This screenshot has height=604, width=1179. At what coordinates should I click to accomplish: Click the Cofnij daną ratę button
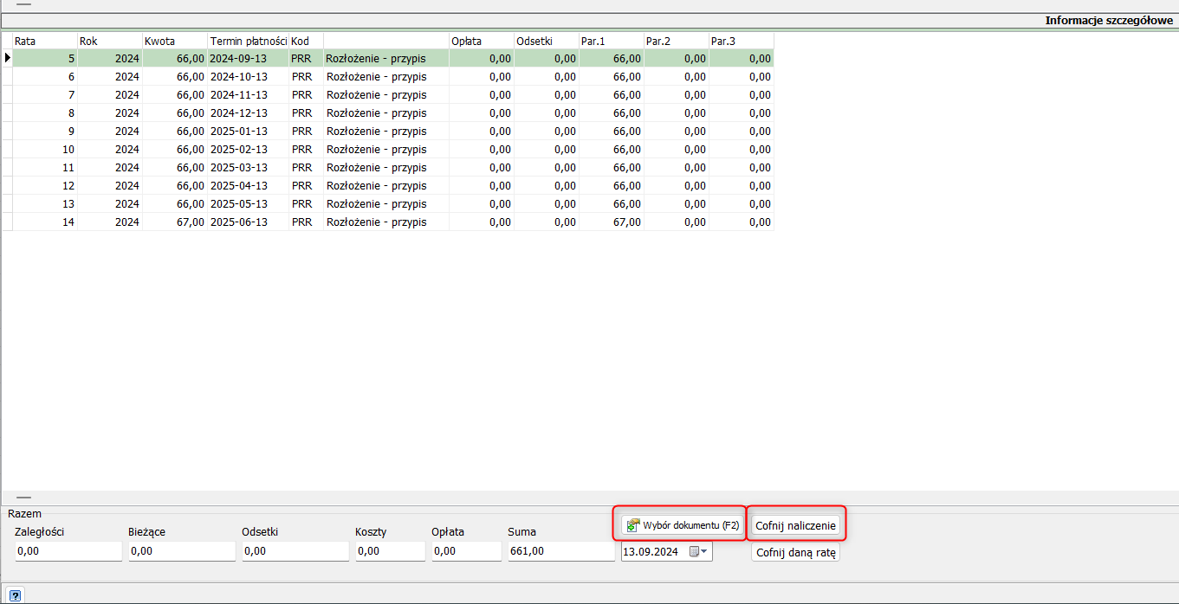(795, 552)
